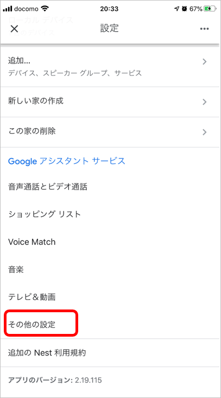The width and height of the screenshot is (221, 398).
Task: Tap the alarm icon in status bar
Action: pyautogui.click(x=185, y=9)
